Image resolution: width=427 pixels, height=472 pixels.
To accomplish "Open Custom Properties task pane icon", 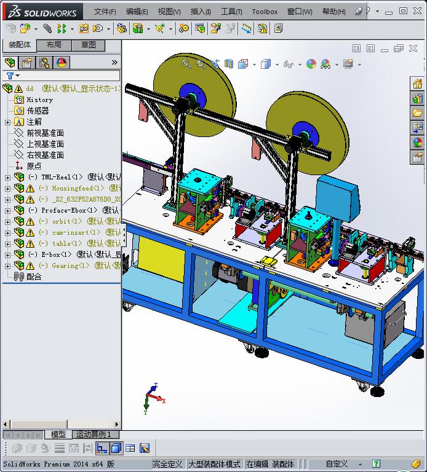I will [417, 157].
